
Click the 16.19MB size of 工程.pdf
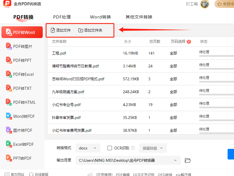coord(130,53)
